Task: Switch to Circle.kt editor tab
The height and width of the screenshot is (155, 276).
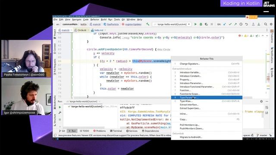Action: pos(82,30)
